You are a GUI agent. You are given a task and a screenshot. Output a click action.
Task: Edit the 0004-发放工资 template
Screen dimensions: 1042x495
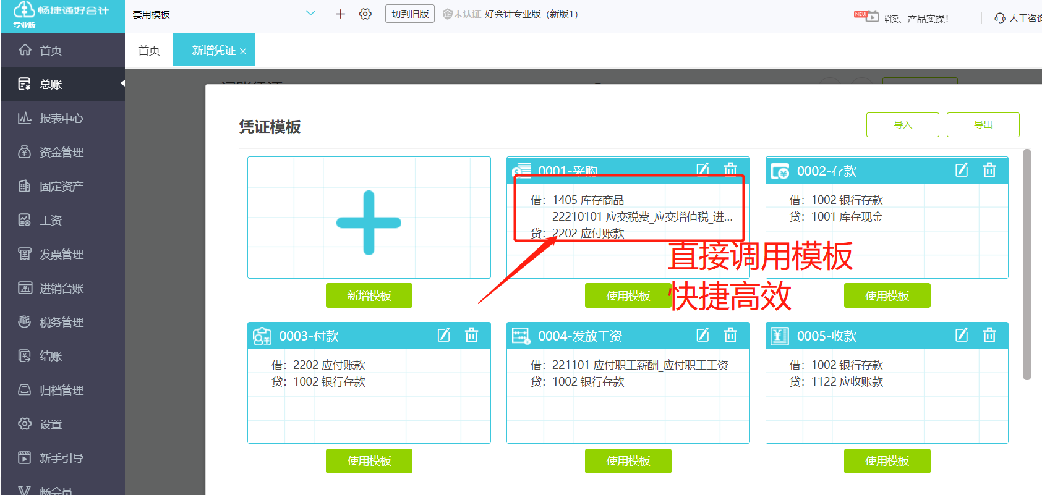[703, 335]
